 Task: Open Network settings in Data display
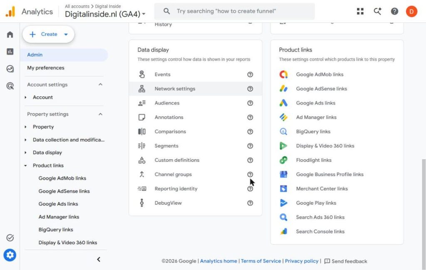[x=196, y=89]
